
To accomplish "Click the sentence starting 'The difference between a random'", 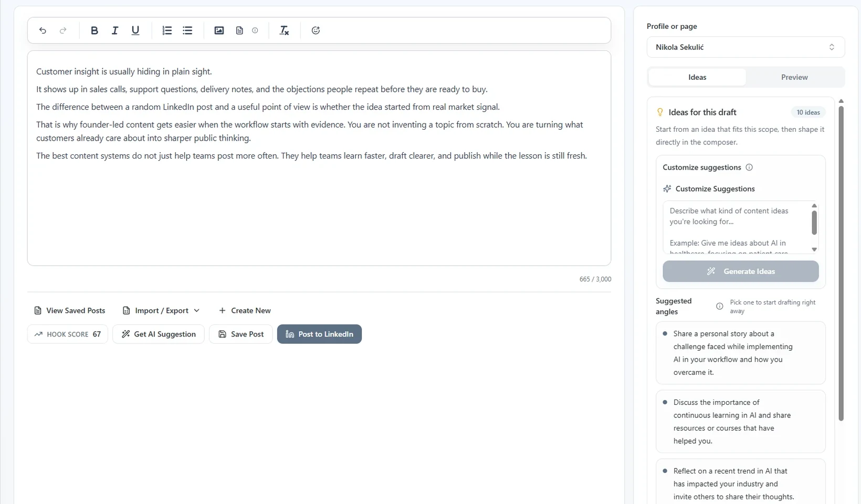I will [268, 107].
